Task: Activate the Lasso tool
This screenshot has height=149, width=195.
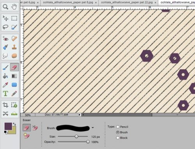Action: (x=5, y=27)
